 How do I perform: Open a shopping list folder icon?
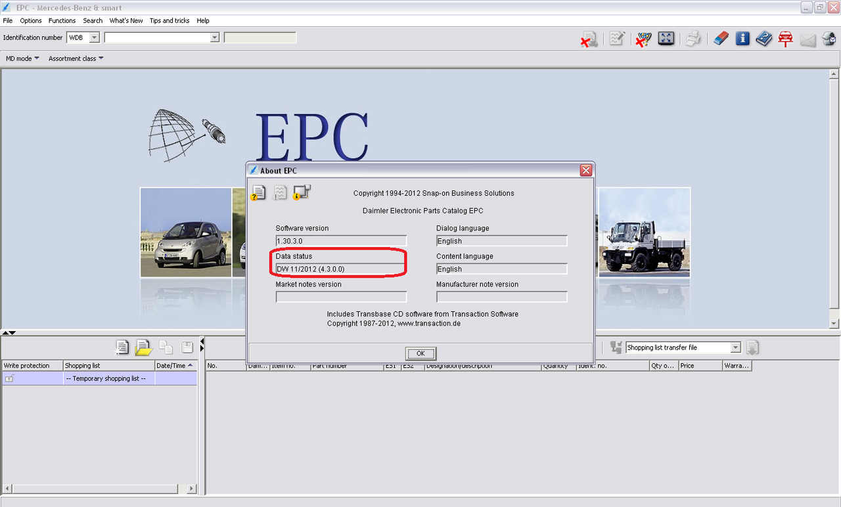[143, 347]
